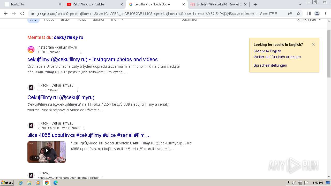Open the tab search dropdown

tap(300, 4)
